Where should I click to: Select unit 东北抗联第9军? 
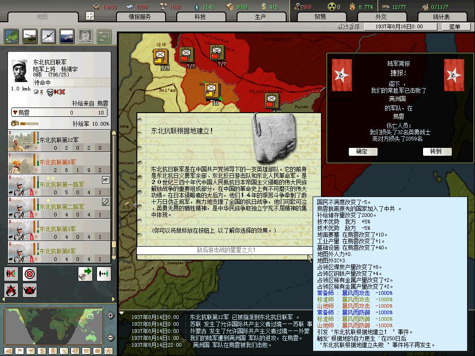pyautogui.click(x=59, y=163)
